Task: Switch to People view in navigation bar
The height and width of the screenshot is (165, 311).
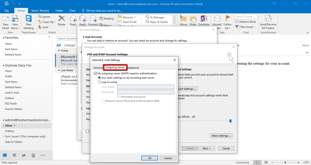Action: (x=24, y=155)
